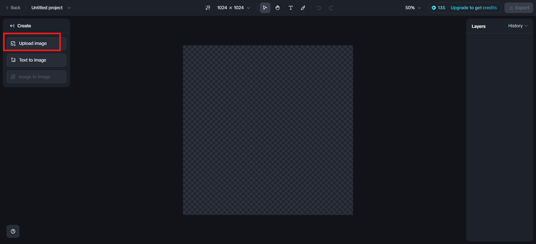Open the History tab dropdown
This screenshot has height=244, width=536.
518,26
